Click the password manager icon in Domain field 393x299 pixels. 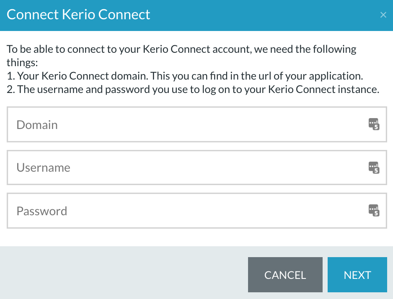tap(374, 124)
